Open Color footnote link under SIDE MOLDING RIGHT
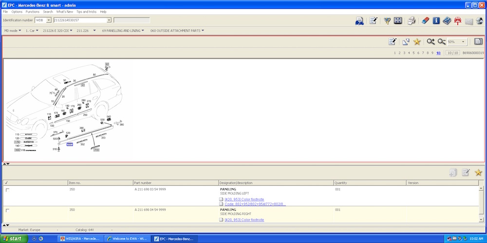 pyautogui.click(x=244, y=220)
